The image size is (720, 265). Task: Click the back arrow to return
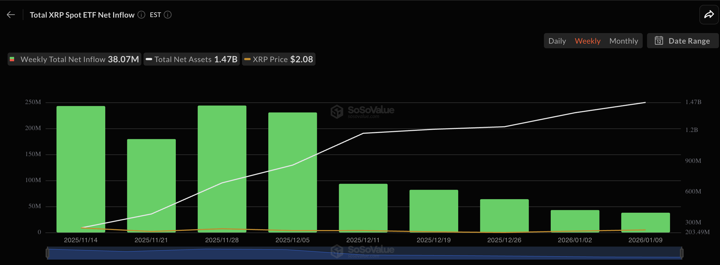11,15
